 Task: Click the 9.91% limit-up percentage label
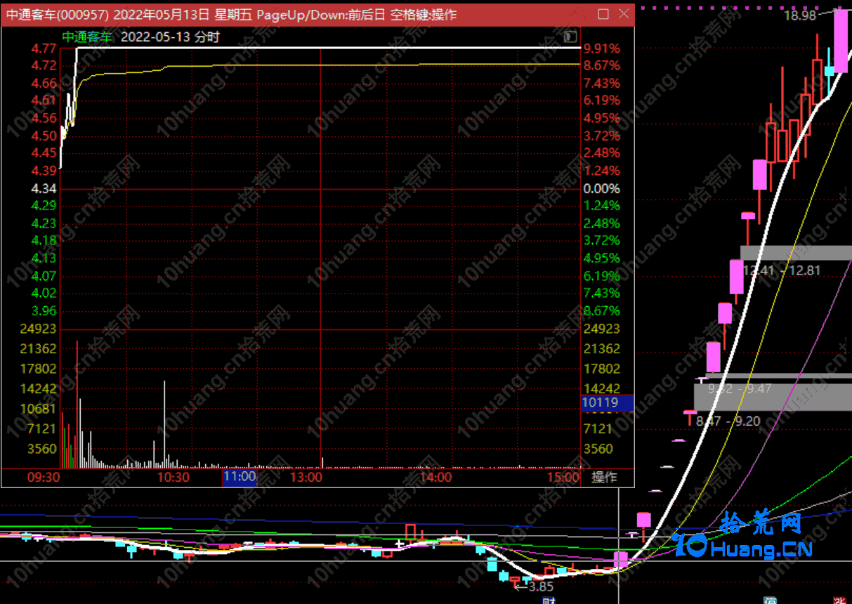click(x=602, y=48)
